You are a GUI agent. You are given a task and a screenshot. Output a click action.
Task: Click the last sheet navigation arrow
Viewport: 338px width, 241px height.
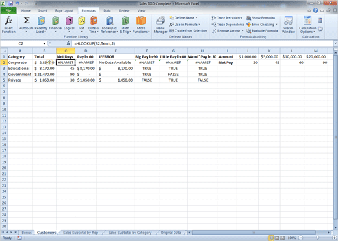point(16,233)
